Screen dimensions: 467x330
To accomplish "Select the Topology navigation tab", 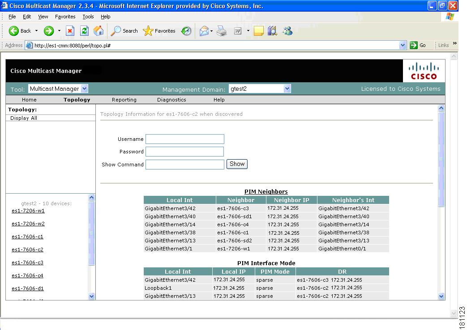I will [77, 100].
